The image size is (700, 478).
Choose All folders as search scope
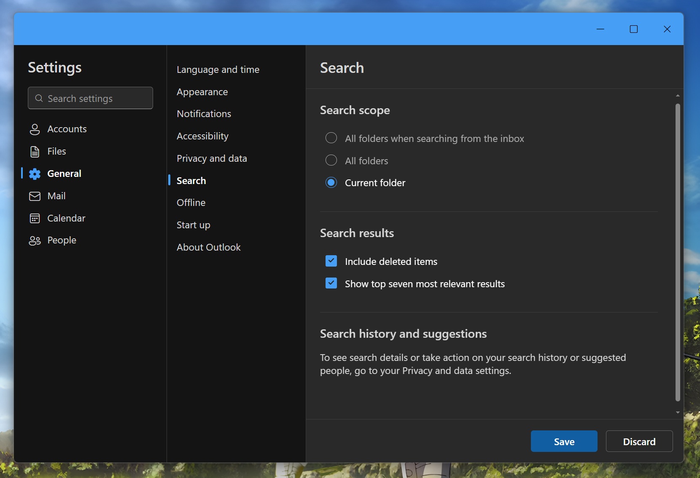pos(331,160)
